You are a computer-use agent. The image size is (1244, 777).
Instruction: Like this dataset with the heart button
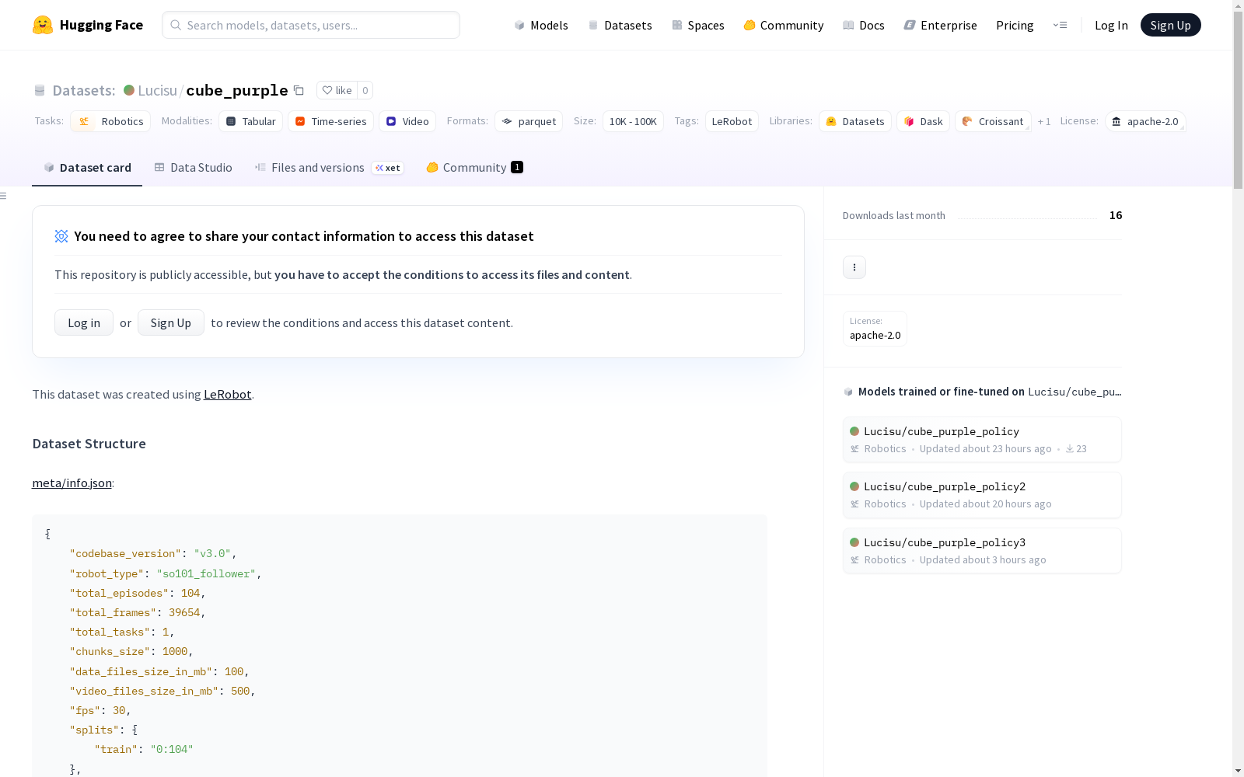point(337,90)
